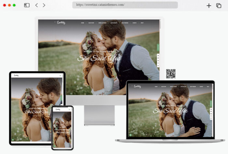Click green circular button at tablet bottom-left

point(13,140)
